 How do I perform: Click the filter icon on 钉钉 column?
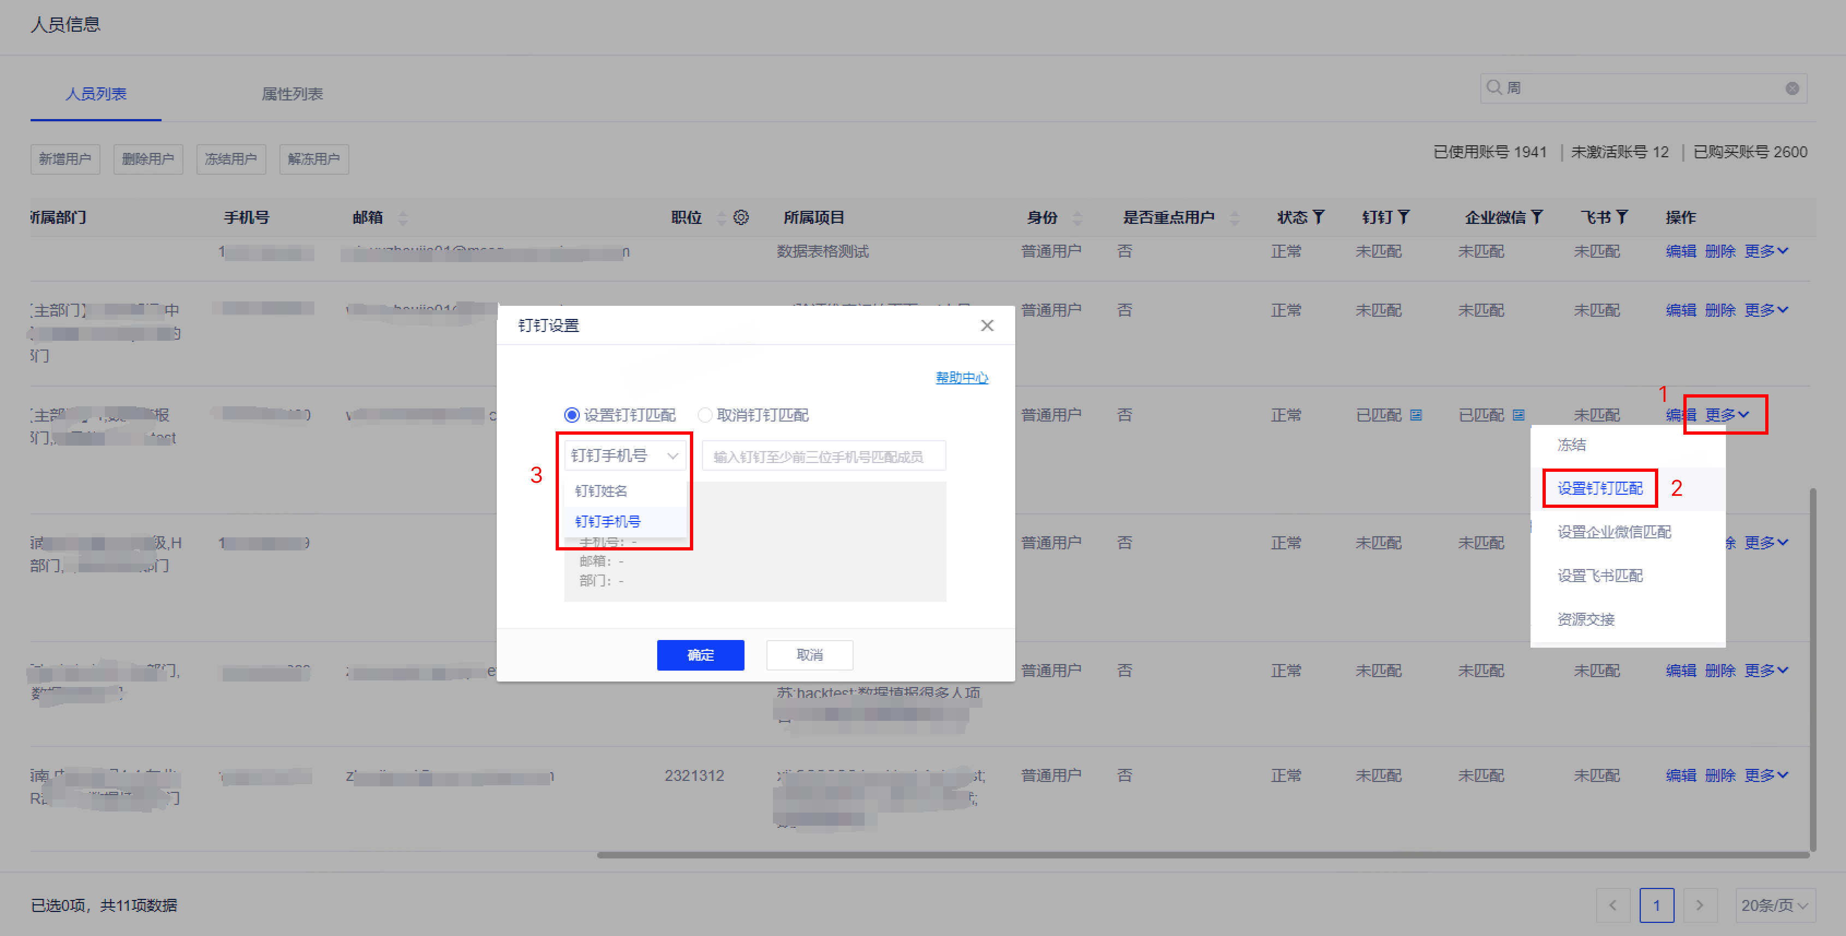[1404, 216]
